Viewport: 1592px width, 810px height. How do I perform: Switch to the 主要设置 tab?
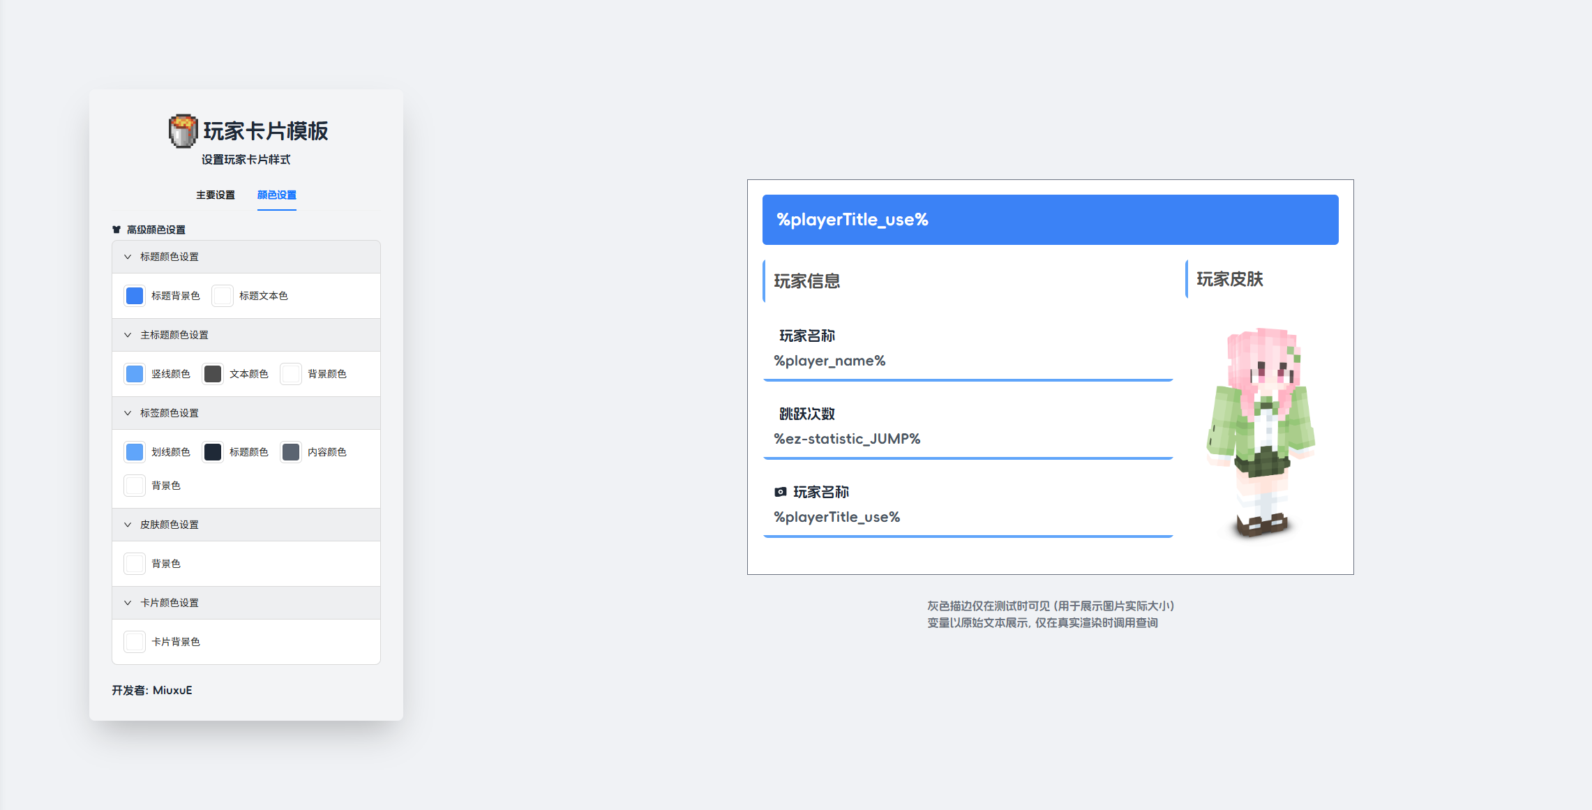click(x=215, y=195)
